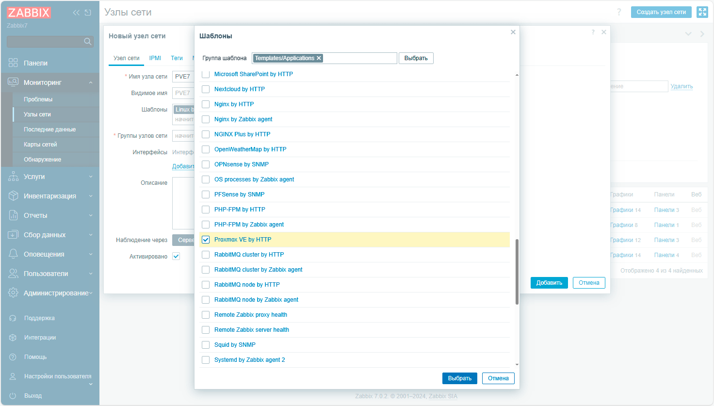Expand the Отчеты menu chevron
Image resolution: width=714 pixels, height=406 pixels.
[91, 216]
